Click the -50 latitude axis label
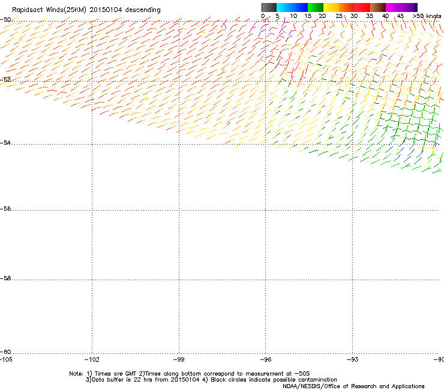Screen dimensions: 444x390 5,20
